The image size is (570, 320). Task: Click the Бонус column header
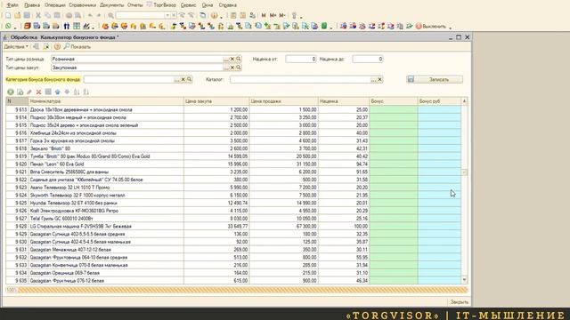click(394, 101)
